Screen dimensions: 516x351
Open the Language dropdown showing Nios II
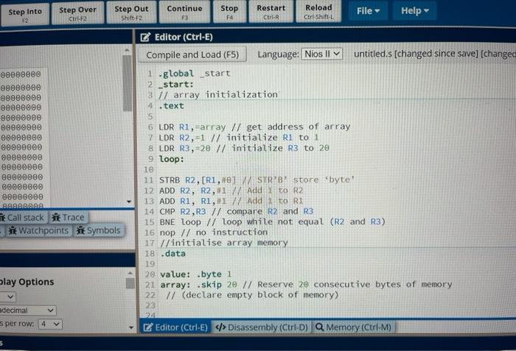click(321, 54)
